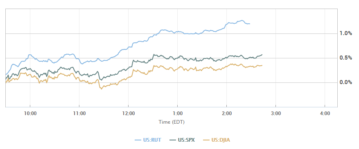
Task: Click the 1.0% y-axis label
Action: pos(346,33)
